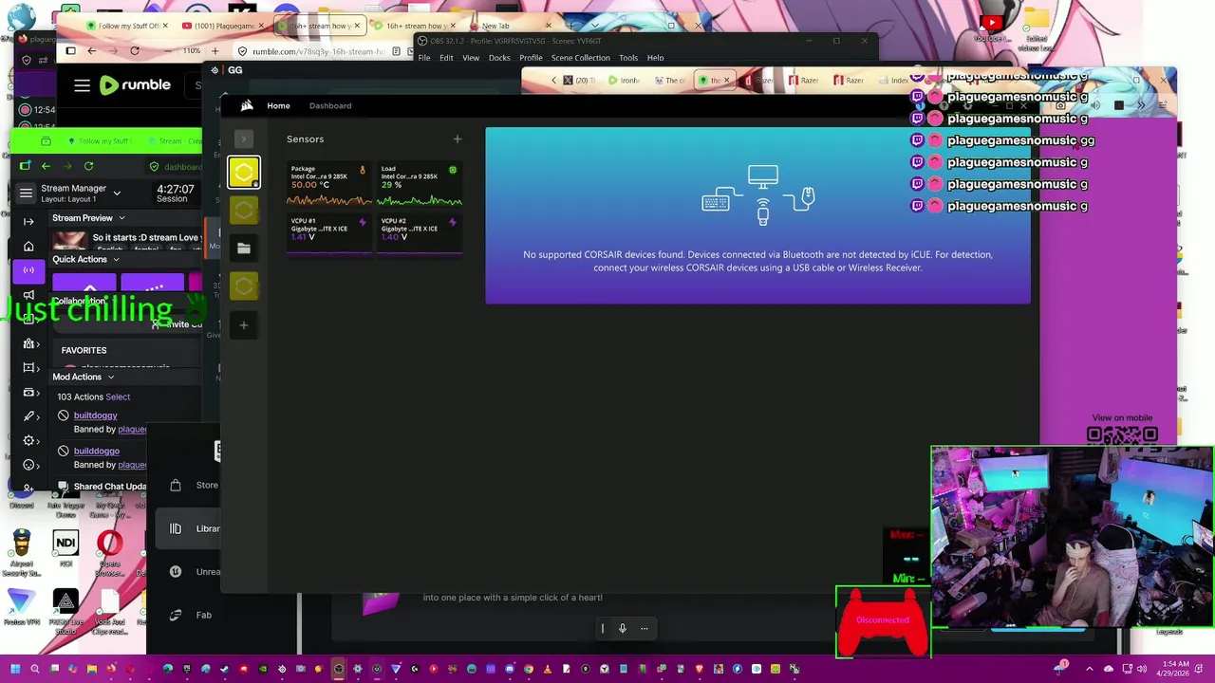This screenshot has height=683, width=1215.
Task: Click the purple stream manager broadcast icon
Action: [28, 270]
